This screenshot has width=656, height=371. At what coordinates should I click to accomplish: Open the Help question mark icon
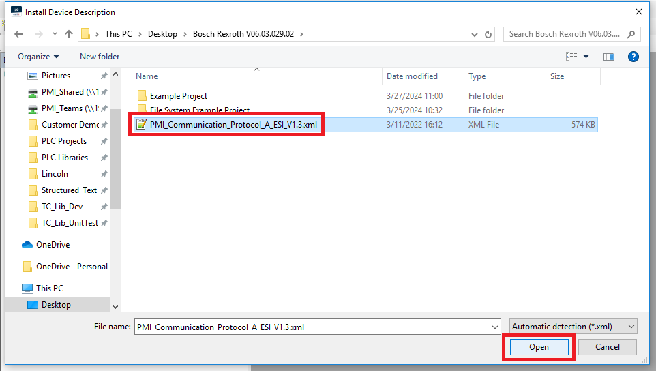tap(633, 57)
